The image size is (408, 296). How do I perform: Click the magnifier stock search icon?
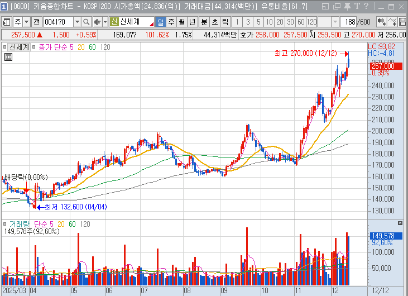point(87,22)
